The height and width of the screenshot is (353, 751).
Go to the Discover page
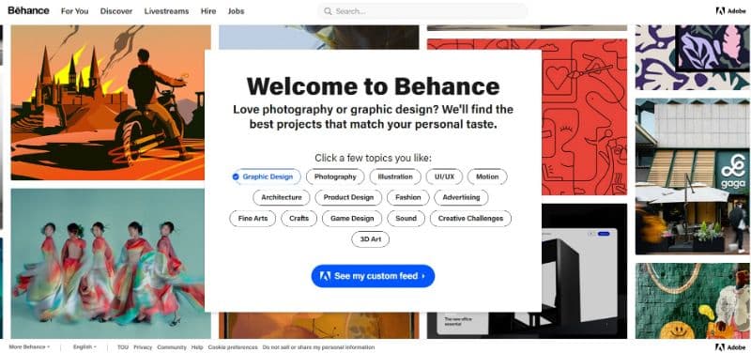coord(116,11)
